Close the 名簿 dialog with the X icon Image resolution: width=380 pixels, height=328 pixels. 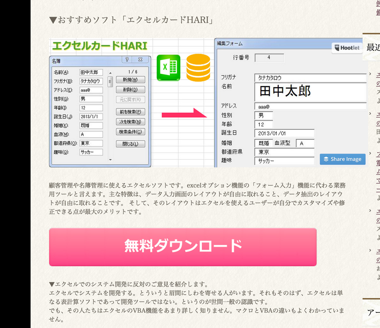point(140,60)
